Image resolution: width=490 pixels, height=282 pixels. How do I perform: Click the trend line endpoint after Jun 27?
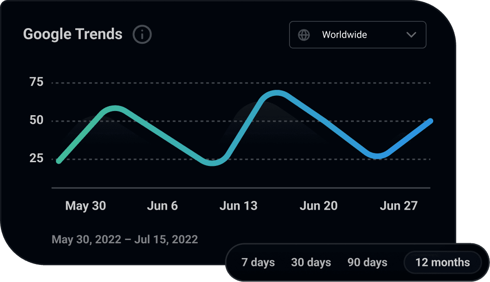pyautogui.click(x=430, y=121)
